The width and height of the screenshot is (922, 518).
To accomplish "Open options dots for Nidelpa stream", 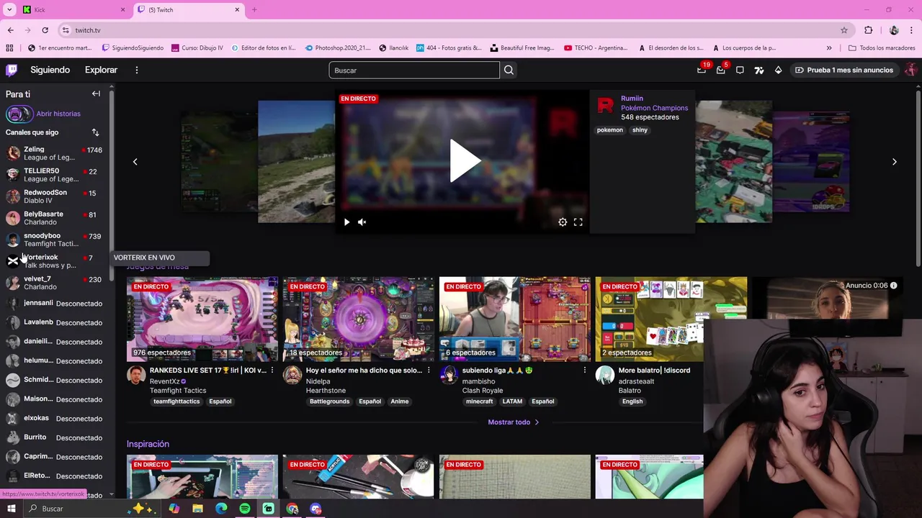I will pyautogui.click(x=429, y=371).
